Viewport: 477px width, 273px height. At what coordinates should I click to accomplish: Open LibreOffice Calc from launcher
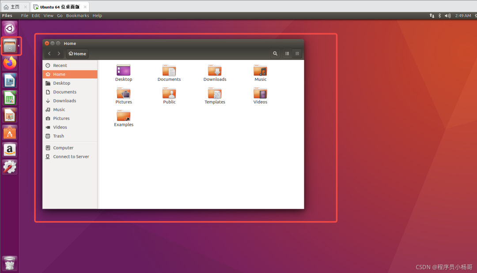(x=10, y=98)
